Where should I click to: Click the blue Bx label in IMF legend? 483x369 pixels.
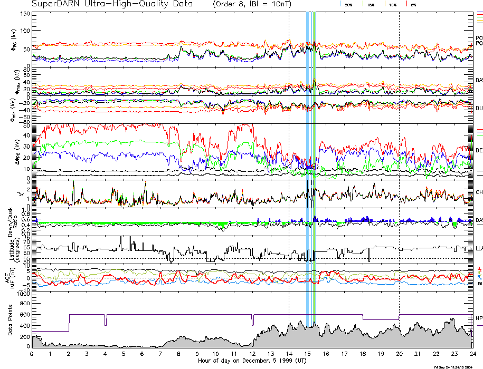[479, 277]
